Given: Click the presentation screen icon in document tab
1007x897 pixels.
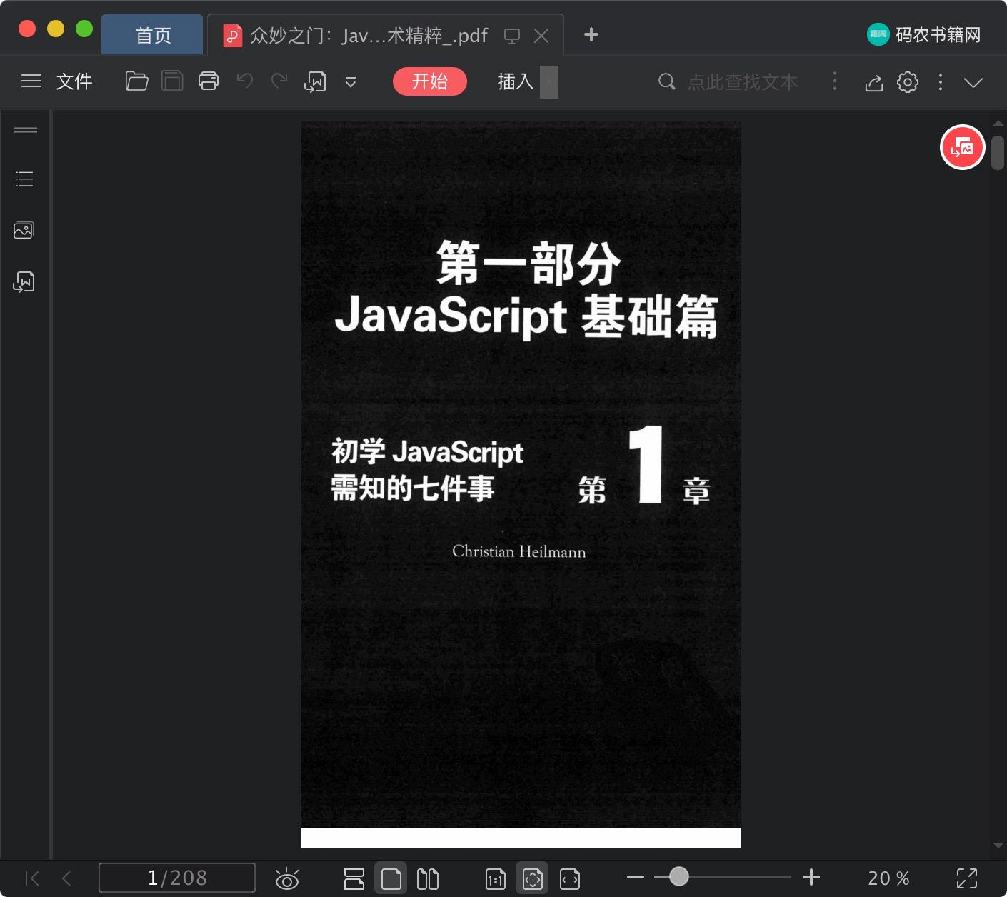Looking at the screenshot, I should [x=512, y=36].
